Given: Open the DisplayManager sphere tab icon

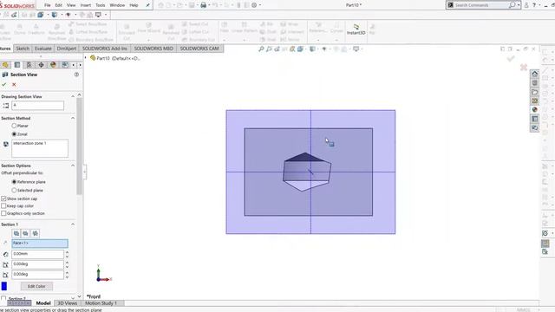Looking at the screenshot, I should tap(53, 65).
